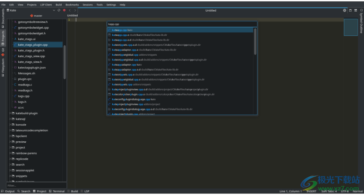Click the search folder icon
Viewport: 364px width, 195px height.
tap(13, 165)
